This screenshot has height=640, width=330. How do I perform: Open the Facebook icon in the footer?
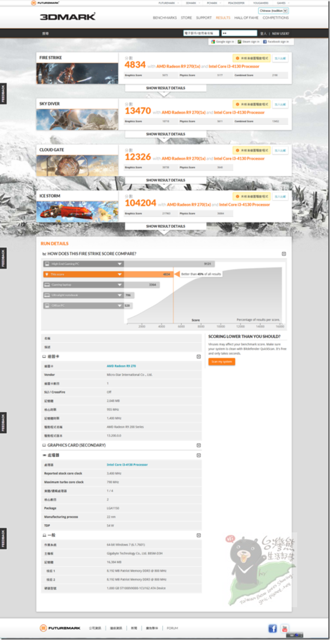coord(273,628)
